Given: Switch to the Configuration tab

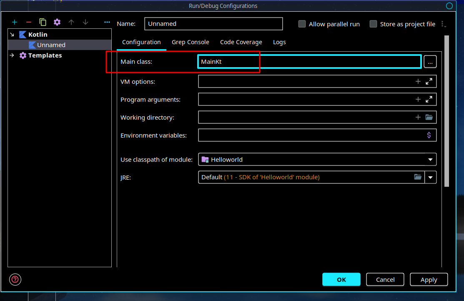Looking at the screenshot, I should coord(141,43).
